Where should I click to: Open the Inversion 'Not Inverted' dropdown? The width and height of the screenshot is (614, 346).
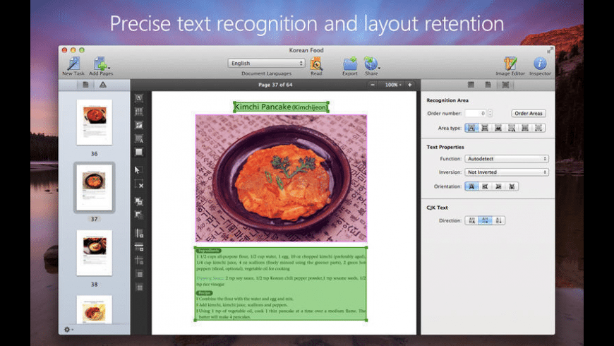point(506,172)
